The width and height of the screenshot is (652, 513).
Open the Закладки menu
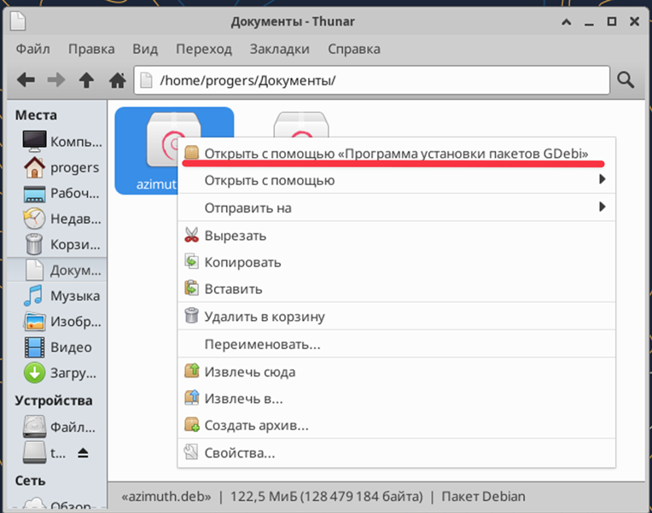coord(279,50)
